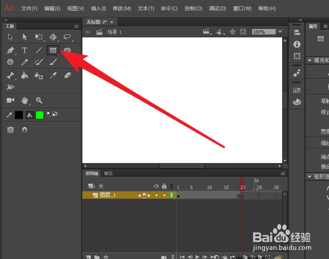Select the Pencil tool
The image size is (329, 259).
(x=25, y=62)
